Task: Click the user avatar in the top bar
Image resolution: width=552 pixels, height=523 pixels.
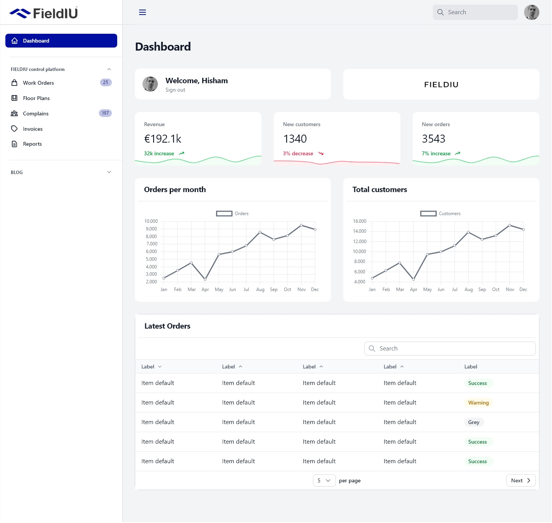Action: click(x=532, y=12)
